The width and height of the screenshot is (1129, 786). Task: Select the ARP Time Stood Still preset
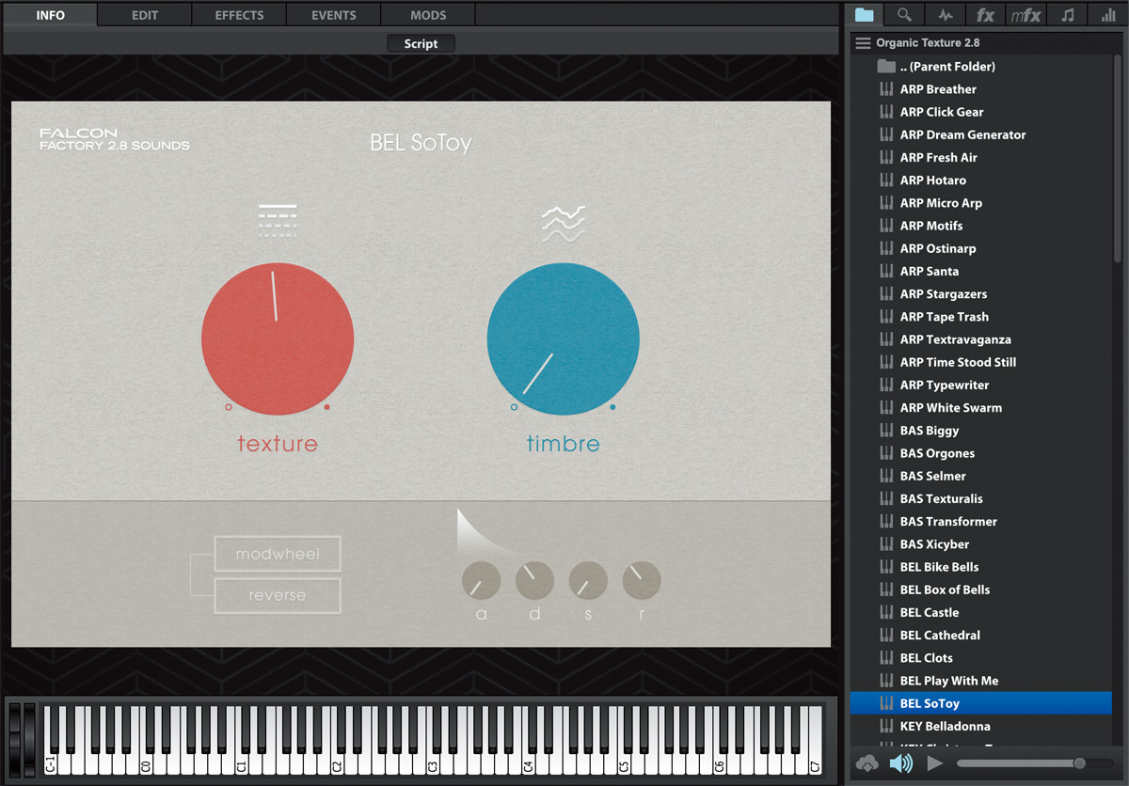pyautogui.click(x=981, y=362)
